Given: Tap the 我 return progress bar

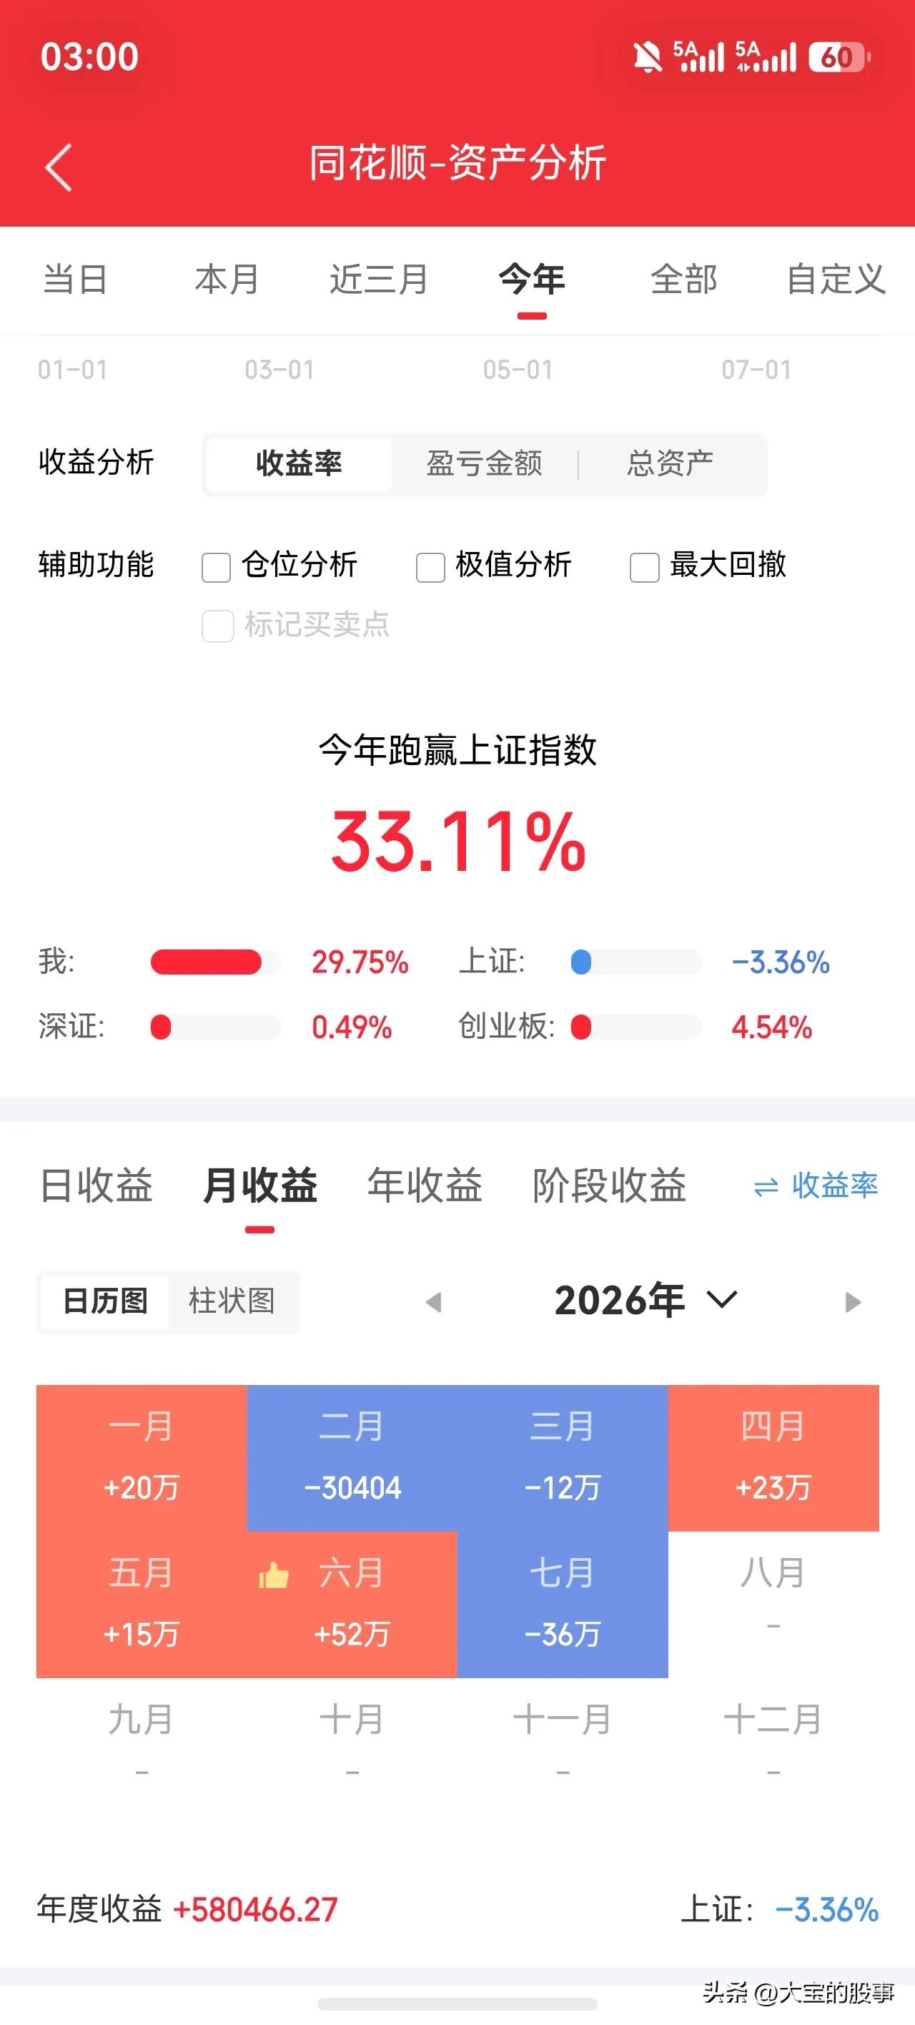Looking at the screenshot, I should coord(216,962).
